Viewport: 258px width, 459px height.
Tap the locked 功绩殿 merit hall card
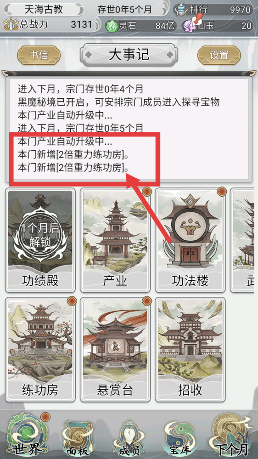[40, 240]
